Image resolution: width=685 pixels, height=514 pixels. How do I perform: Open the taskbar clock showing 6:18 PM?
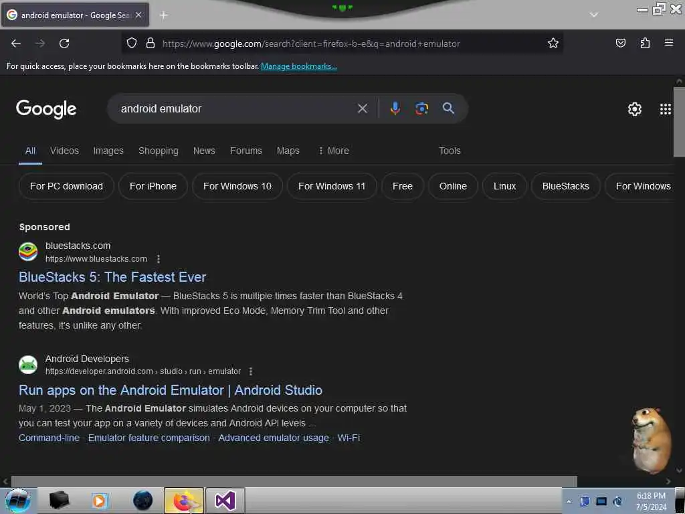pos(651,501)
